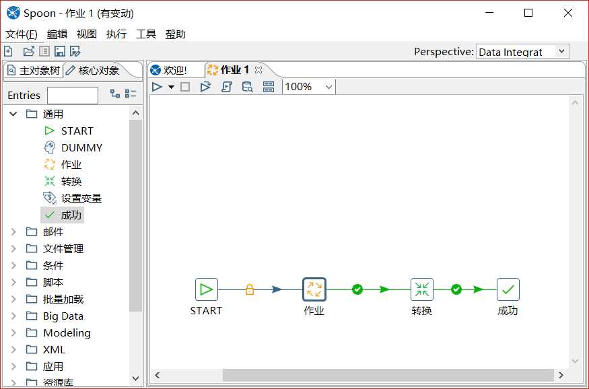Expand the 邮件 folder
Viewport: 589px width, 389px height.
(x=13, y=232)
